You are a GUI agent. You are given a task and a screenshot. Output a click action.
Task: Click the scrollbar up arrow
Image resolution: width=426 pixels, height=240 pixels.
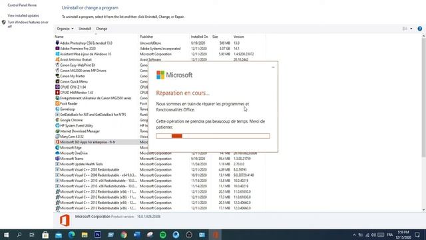(x=423, y=36)
